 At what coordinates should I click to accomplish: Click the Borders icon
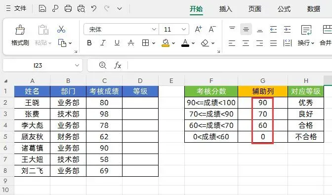click(145, 43)
